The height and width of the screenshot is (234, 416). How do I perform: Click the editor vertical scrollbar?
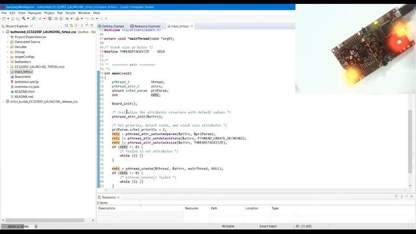pos(410,142)
